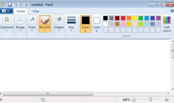Click the Redo arrow in title bar
The width and height of the screenshot is (174, 103).
21,5
